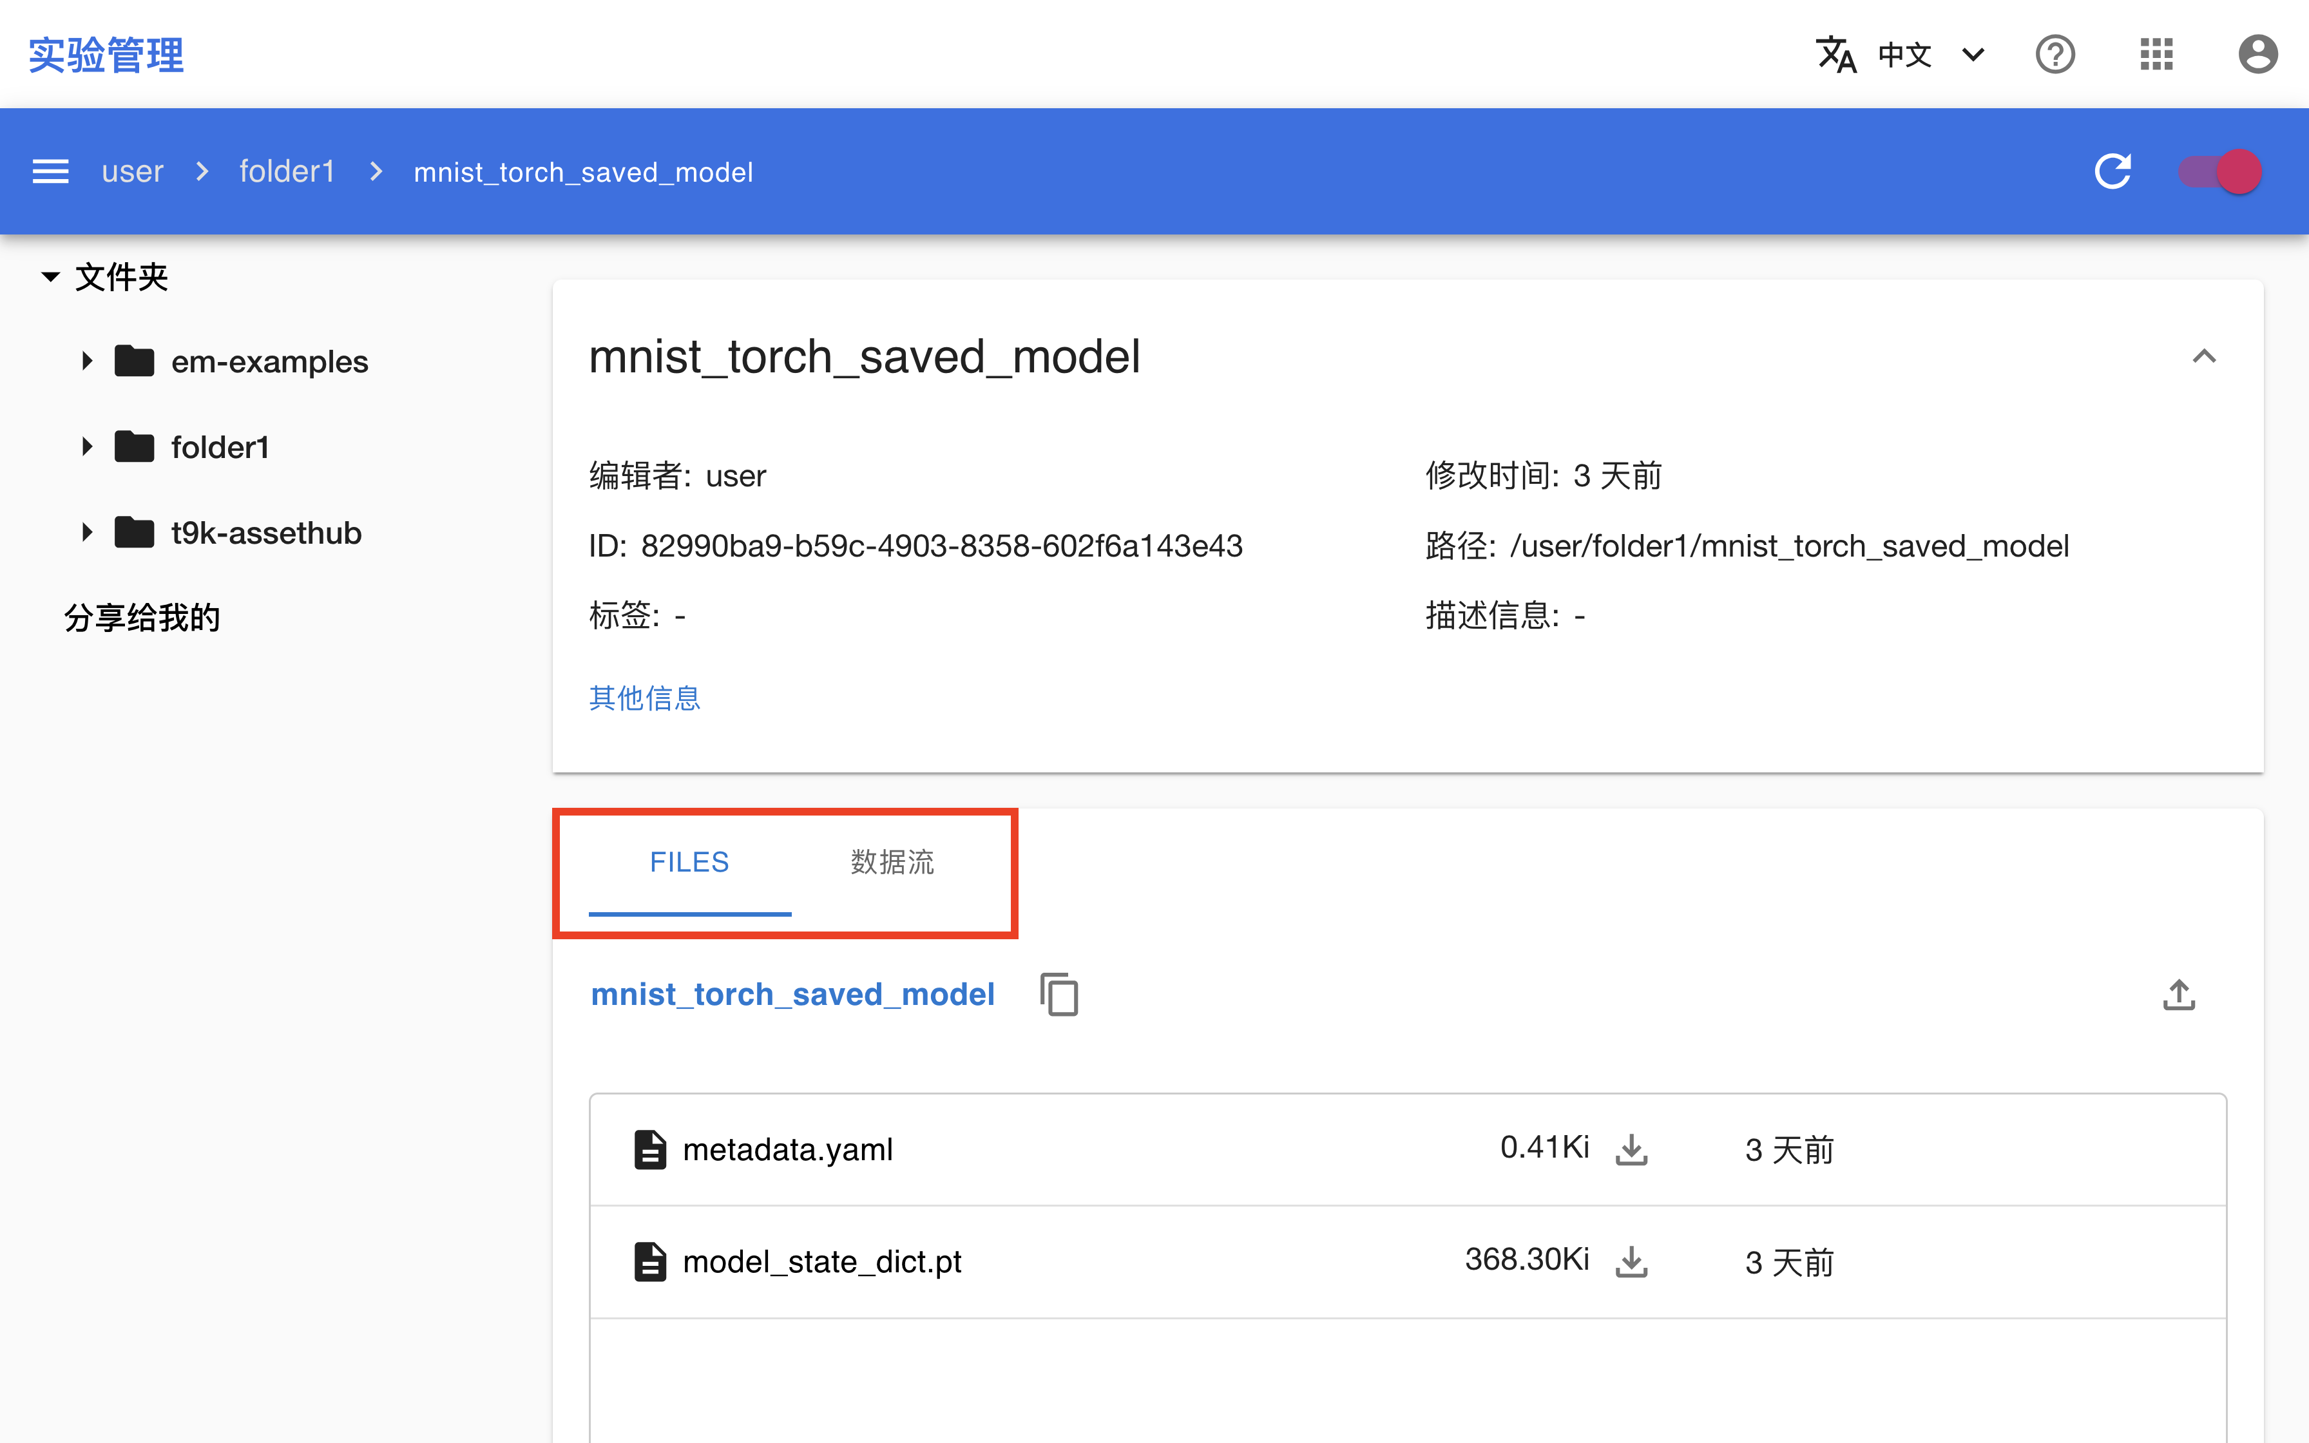2309x1443 pixels.
Task: Download model_state_dict.pt with download icon
Action: (x=1631, y=1262)
